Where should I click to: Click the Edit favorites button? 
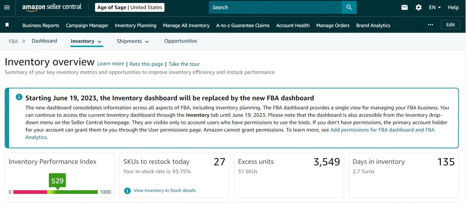[x=451, y=25]
